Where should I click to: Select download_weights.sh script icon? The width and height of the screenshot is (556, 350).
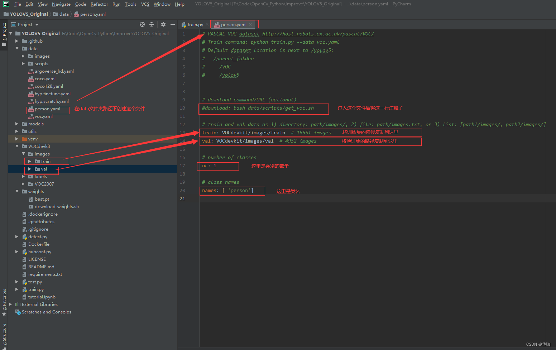(31, 207)
